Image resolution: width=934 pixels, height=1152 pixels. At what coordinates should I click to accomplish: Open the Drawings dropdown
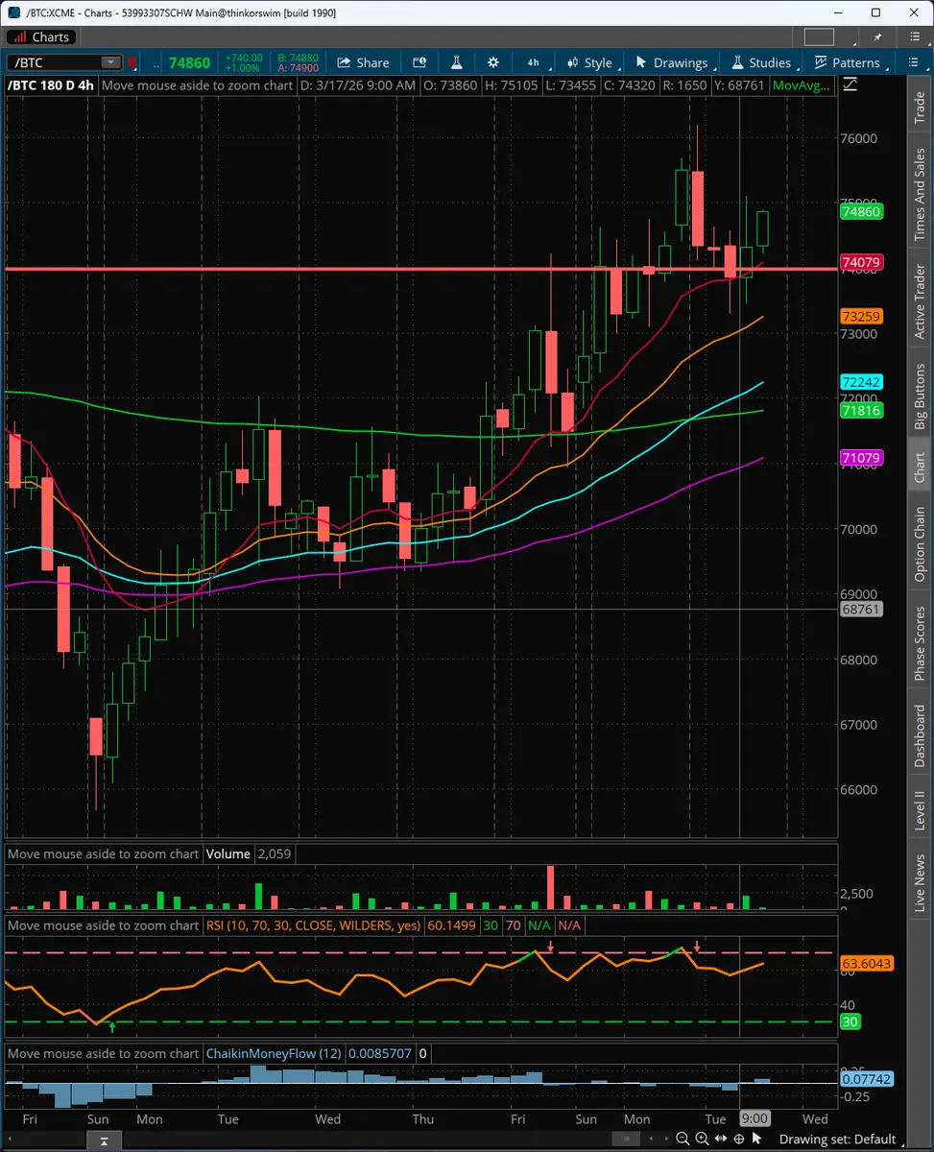[x=672, y=62]
